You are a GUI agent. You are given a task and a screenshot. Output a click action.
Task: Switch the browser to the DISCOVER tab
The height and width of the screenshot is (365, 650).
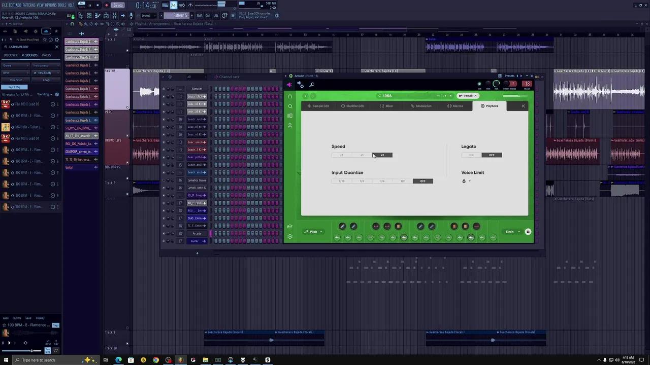(11, 55)
